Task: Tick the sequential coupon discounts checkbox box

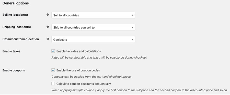Action: (x=53, y=84)
